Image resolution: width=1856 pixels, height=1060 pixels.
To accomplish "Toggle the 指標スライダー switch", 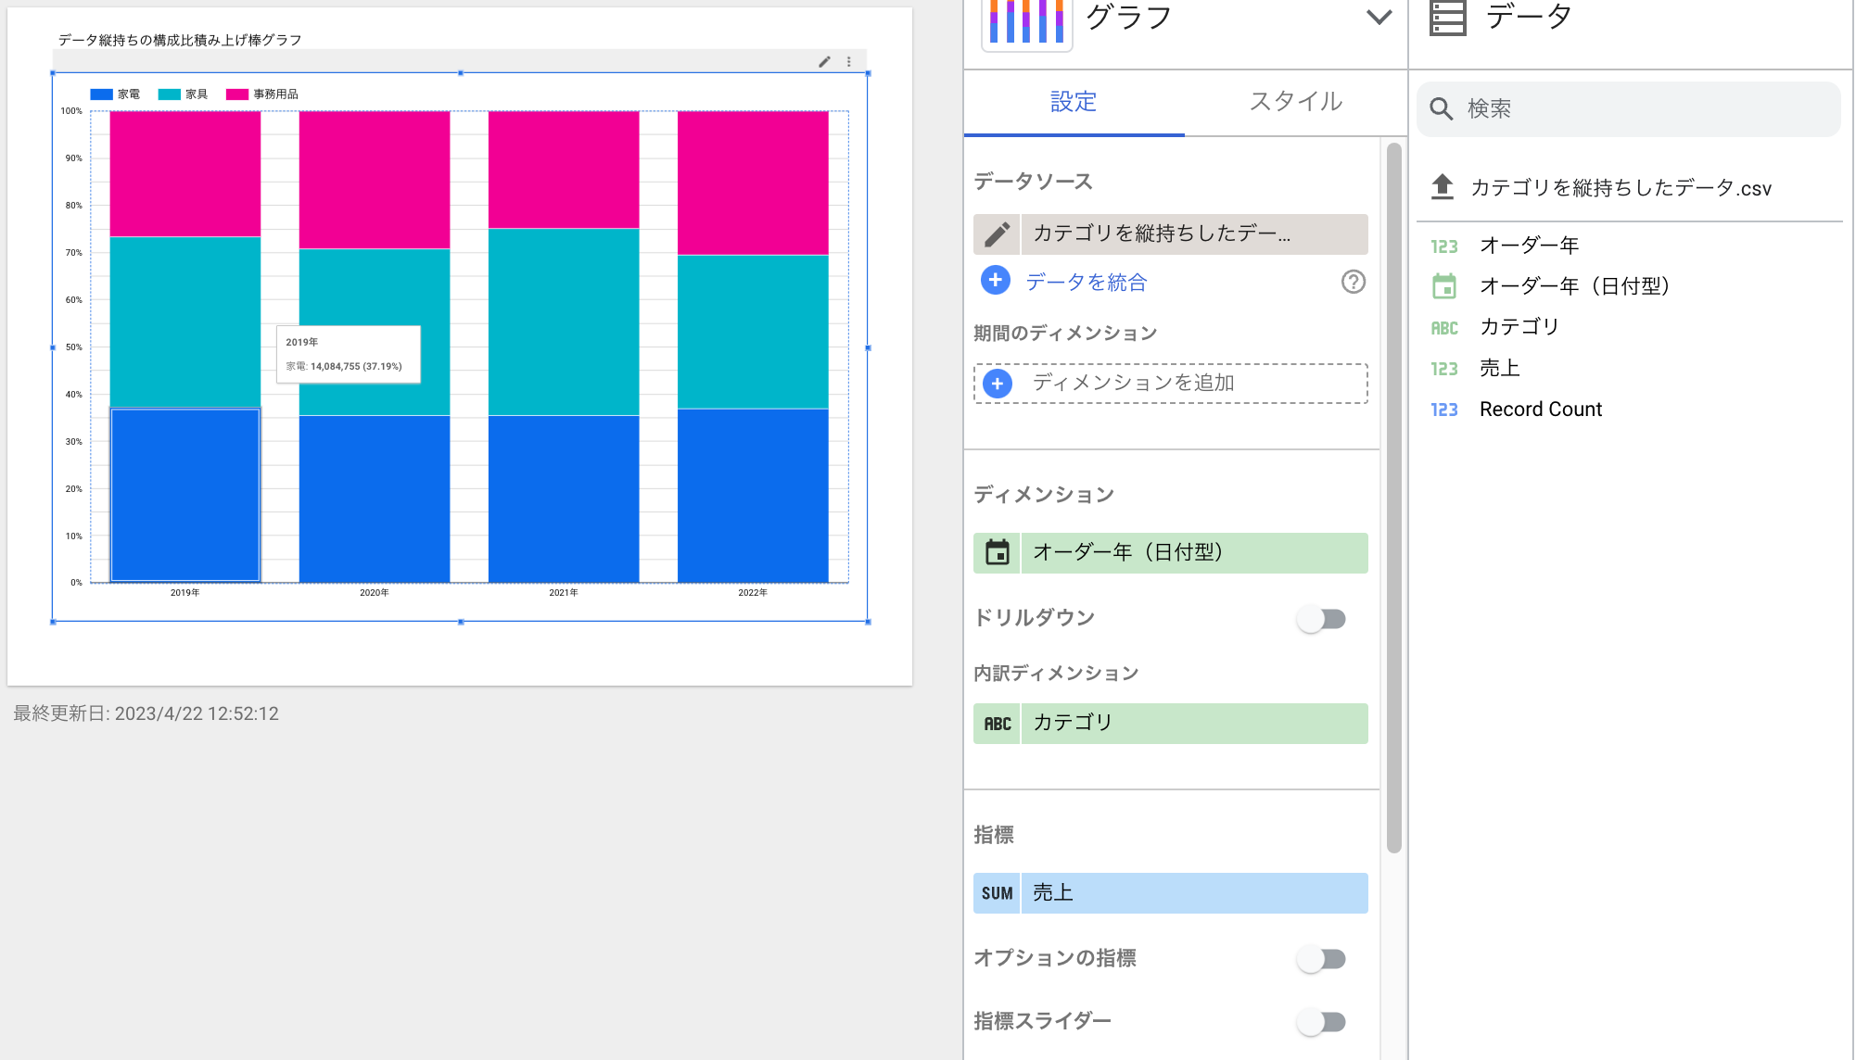I will (x=1322, y=1022).
